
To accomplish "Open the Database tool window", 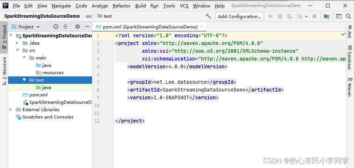I will (x=350, y=57).
